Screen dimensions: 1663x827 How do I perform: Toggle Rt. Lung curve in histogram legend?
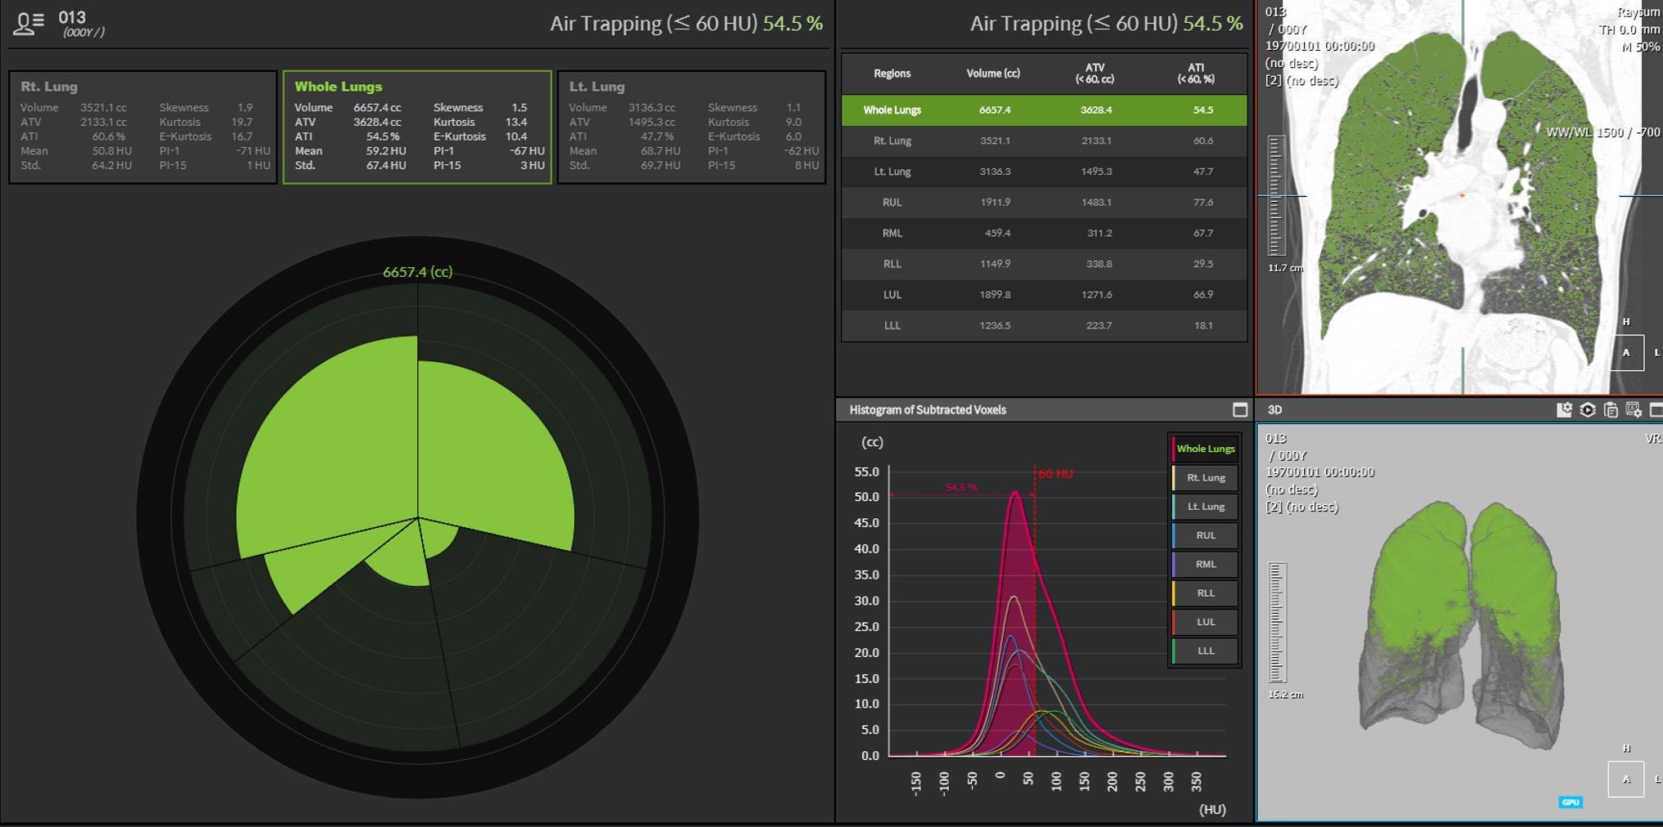(x=1204, y=477)
